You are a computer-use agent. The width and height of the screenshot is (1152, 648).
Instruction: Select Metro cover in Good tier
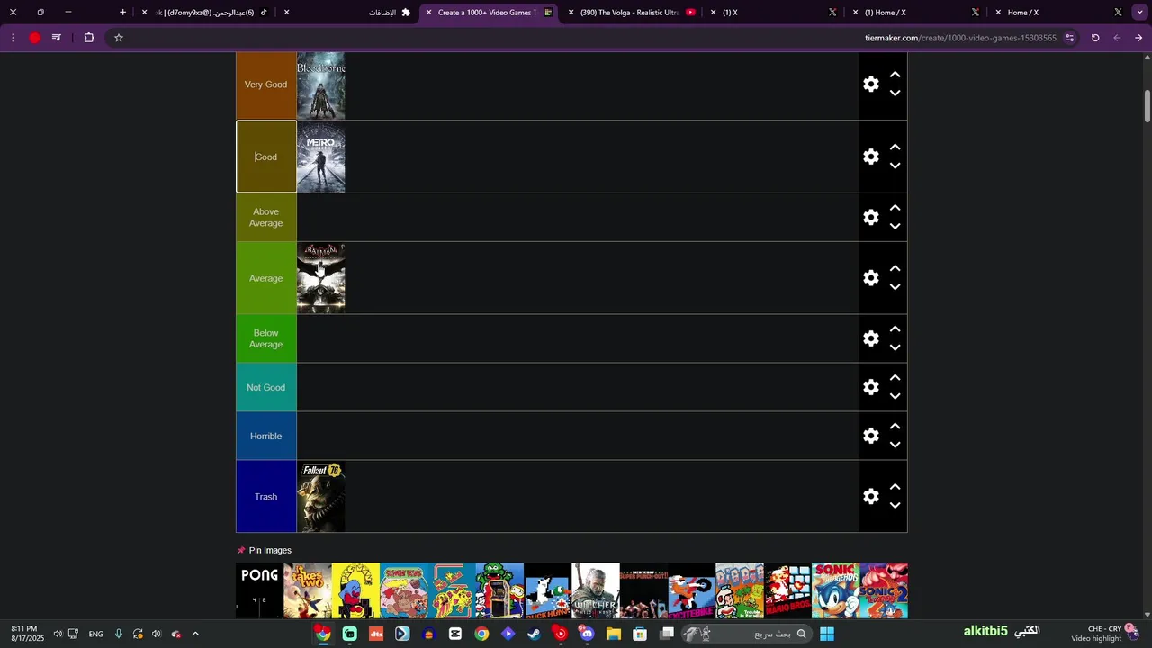click(x=321, y=157)
